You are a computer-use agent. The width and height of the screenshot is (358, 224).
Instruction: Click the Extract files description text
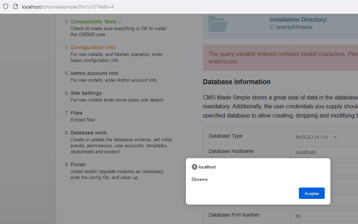point(83,120)
